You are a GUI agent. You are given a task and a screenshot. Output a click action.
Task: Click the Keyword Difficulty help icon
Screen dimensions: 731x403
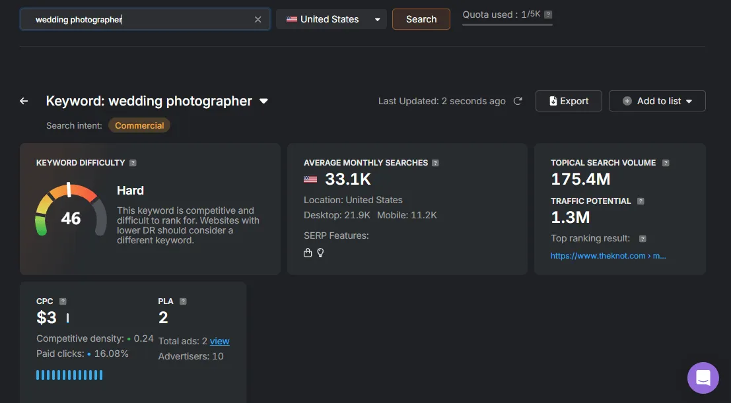(x=133, y=163)
